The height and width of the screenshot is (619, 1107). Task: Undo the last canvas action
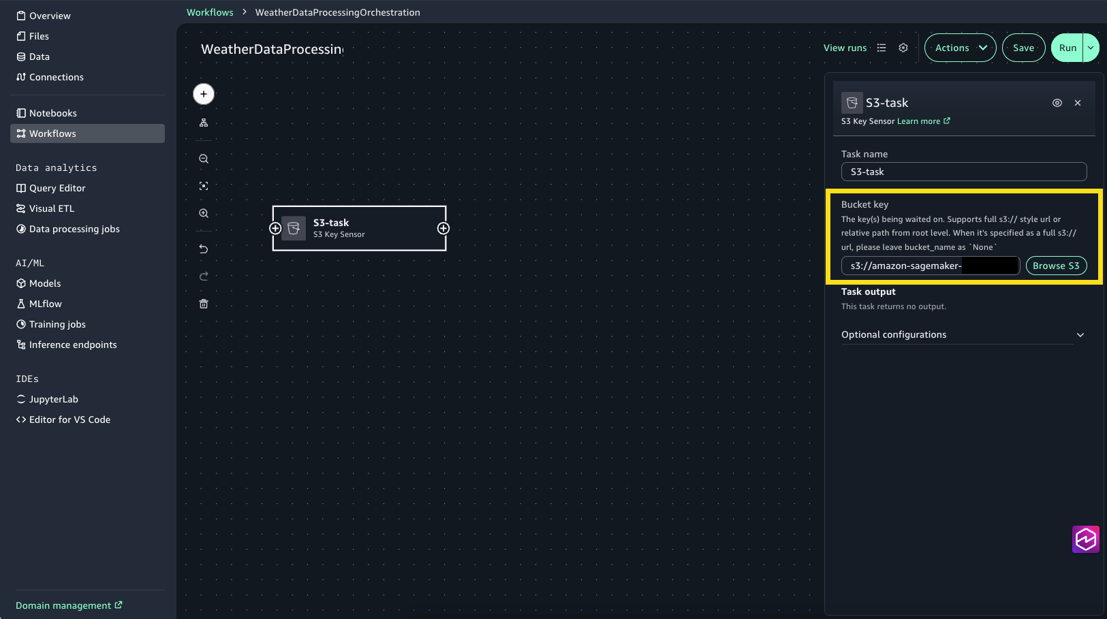pos(204,249)
